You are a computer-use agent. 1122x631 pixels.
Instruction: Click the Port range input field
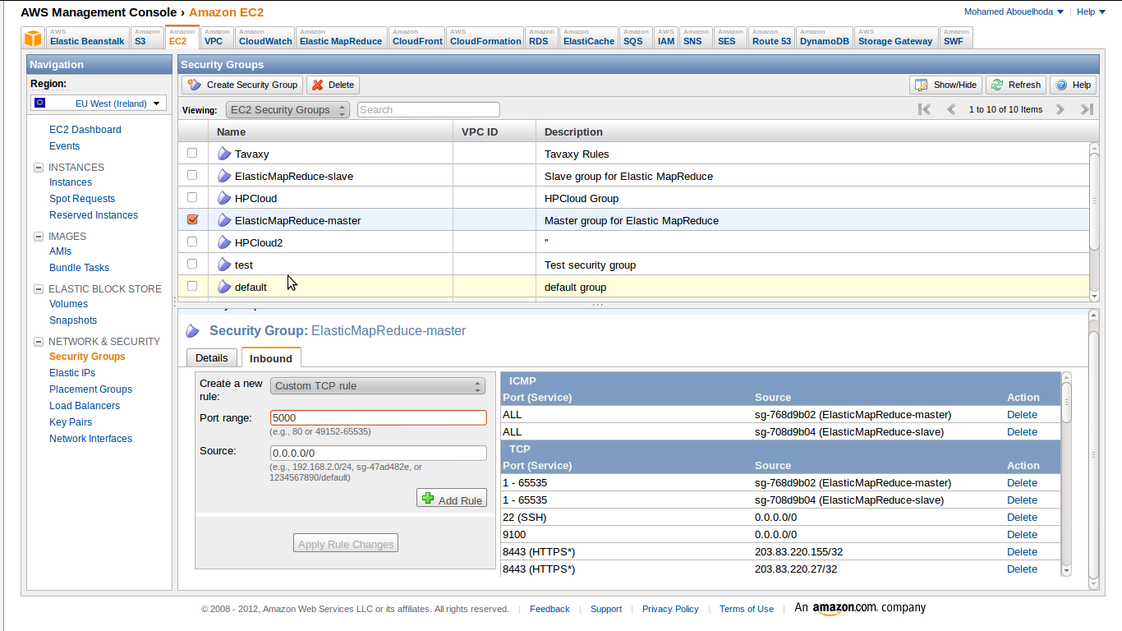tap(379, 417)
